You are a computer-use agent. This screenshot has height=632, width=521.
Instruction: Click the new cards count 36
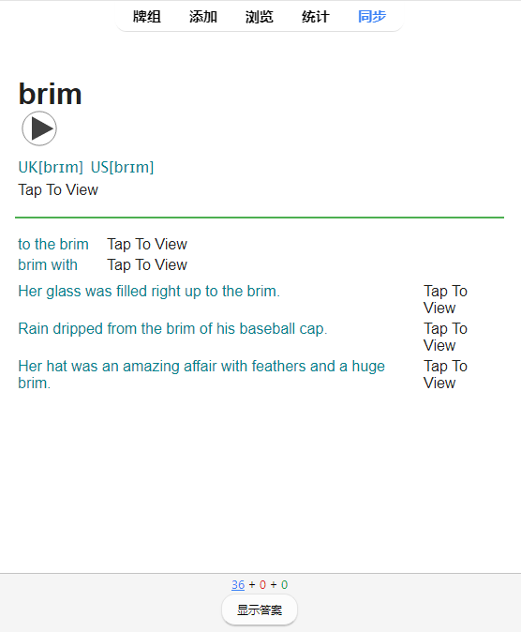[x=238, y=584]
